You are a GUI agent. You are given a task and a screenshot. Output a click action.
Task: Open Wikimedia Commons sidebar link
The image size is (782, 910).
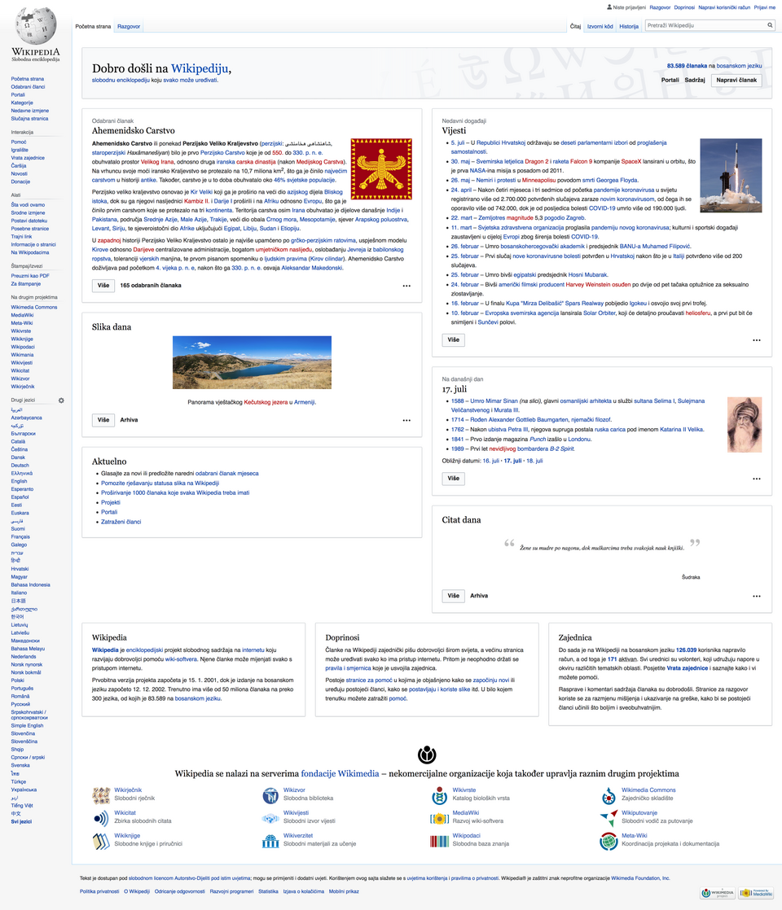point(34,308)
